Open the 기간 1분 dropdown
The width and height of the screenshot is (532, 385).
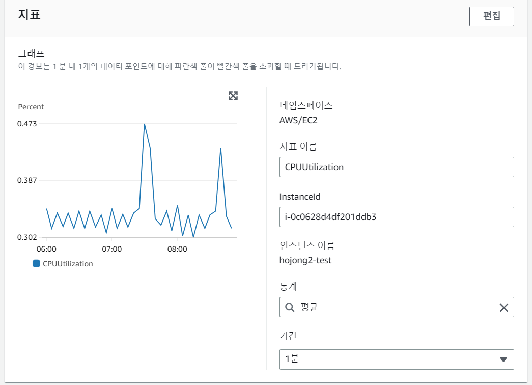tap(397, 360)
